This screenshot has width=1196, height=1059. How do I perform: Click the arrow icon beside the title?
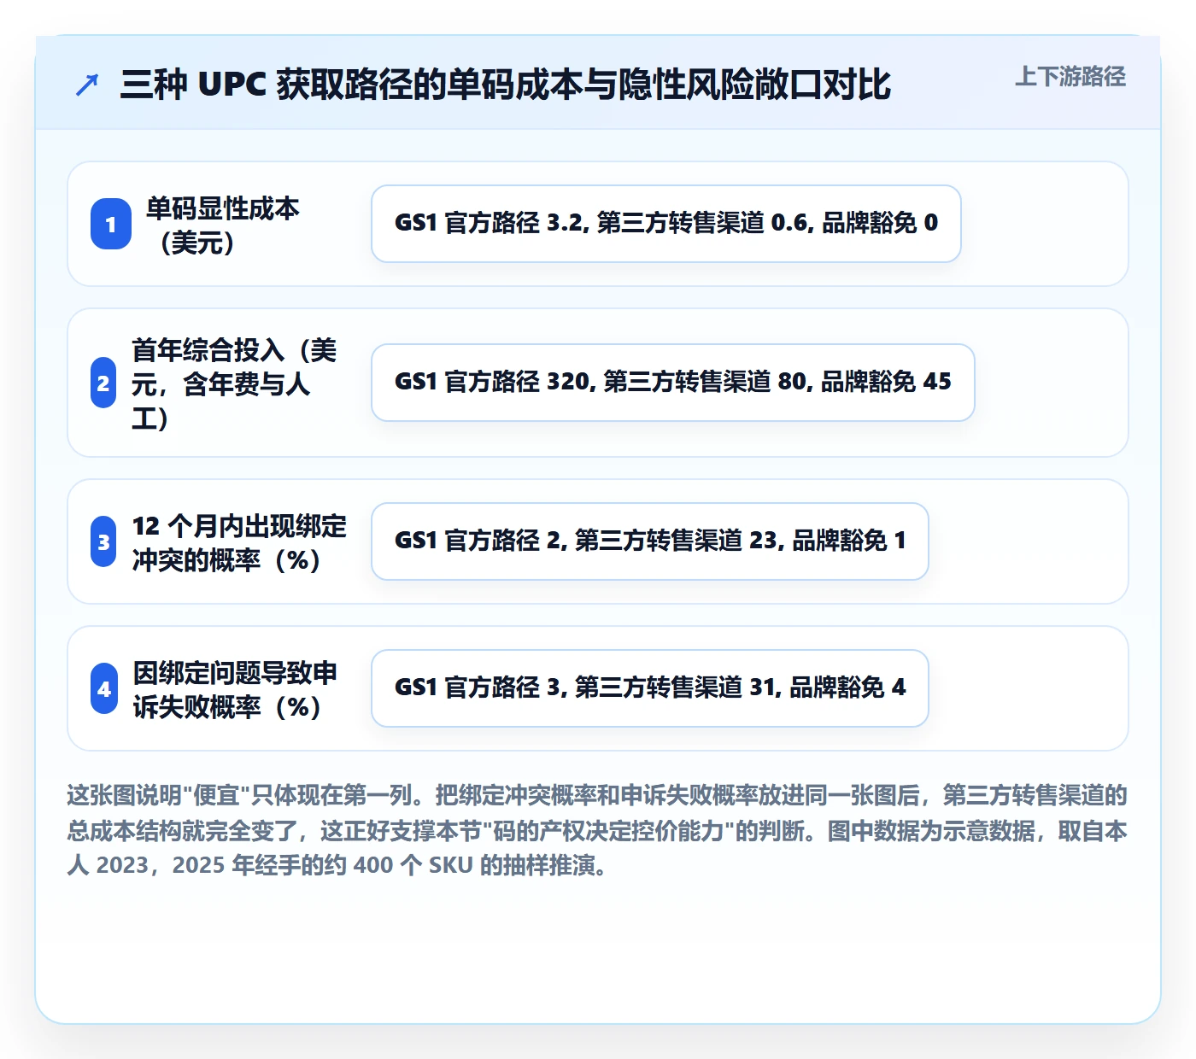pos(87,85)
